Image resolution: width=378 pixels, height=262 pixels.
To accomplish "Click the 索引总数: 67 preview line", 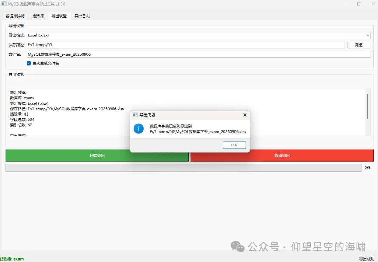I will (21, 125).
